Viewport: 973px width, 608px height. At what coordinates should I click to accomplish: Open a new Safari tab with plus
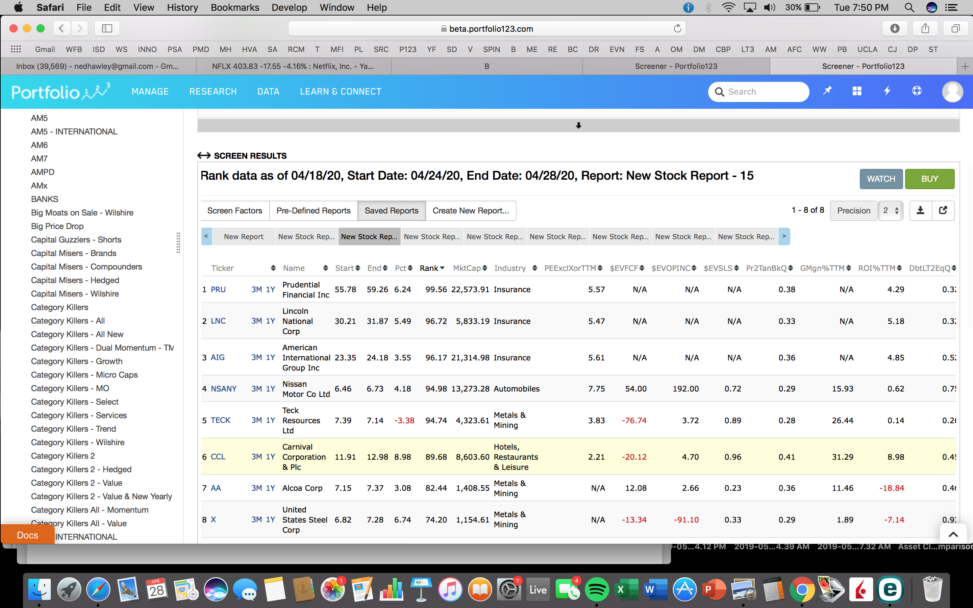point(965,66)
